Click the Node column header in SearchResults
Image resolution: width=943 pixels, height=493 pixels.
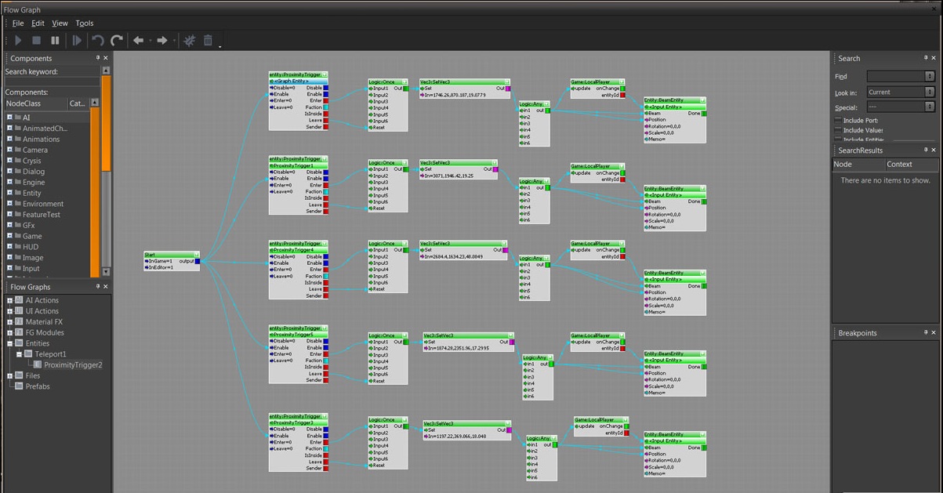coord(858,164)
